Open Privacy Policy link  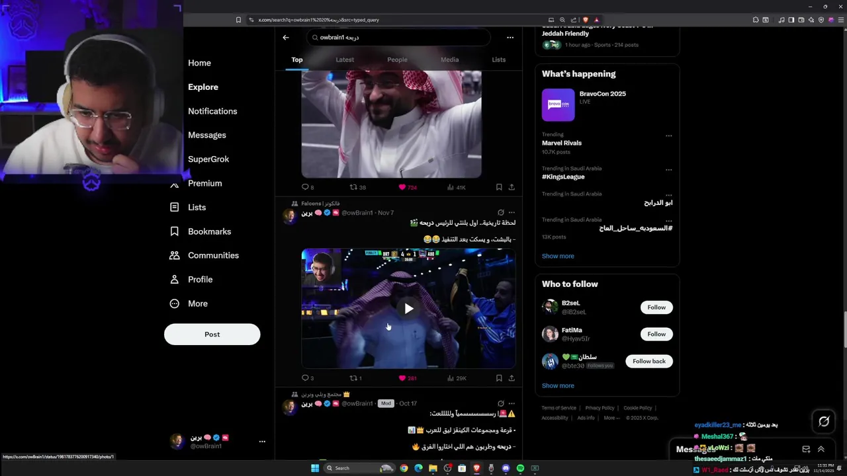[x=600, y=408]
